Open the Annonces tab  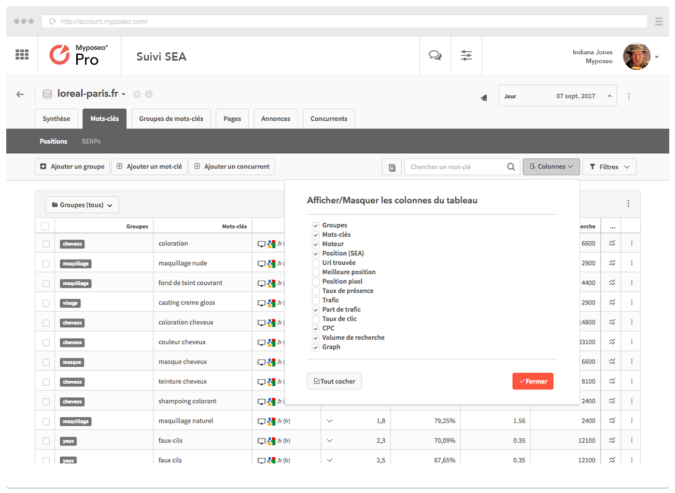coord(276,119)
